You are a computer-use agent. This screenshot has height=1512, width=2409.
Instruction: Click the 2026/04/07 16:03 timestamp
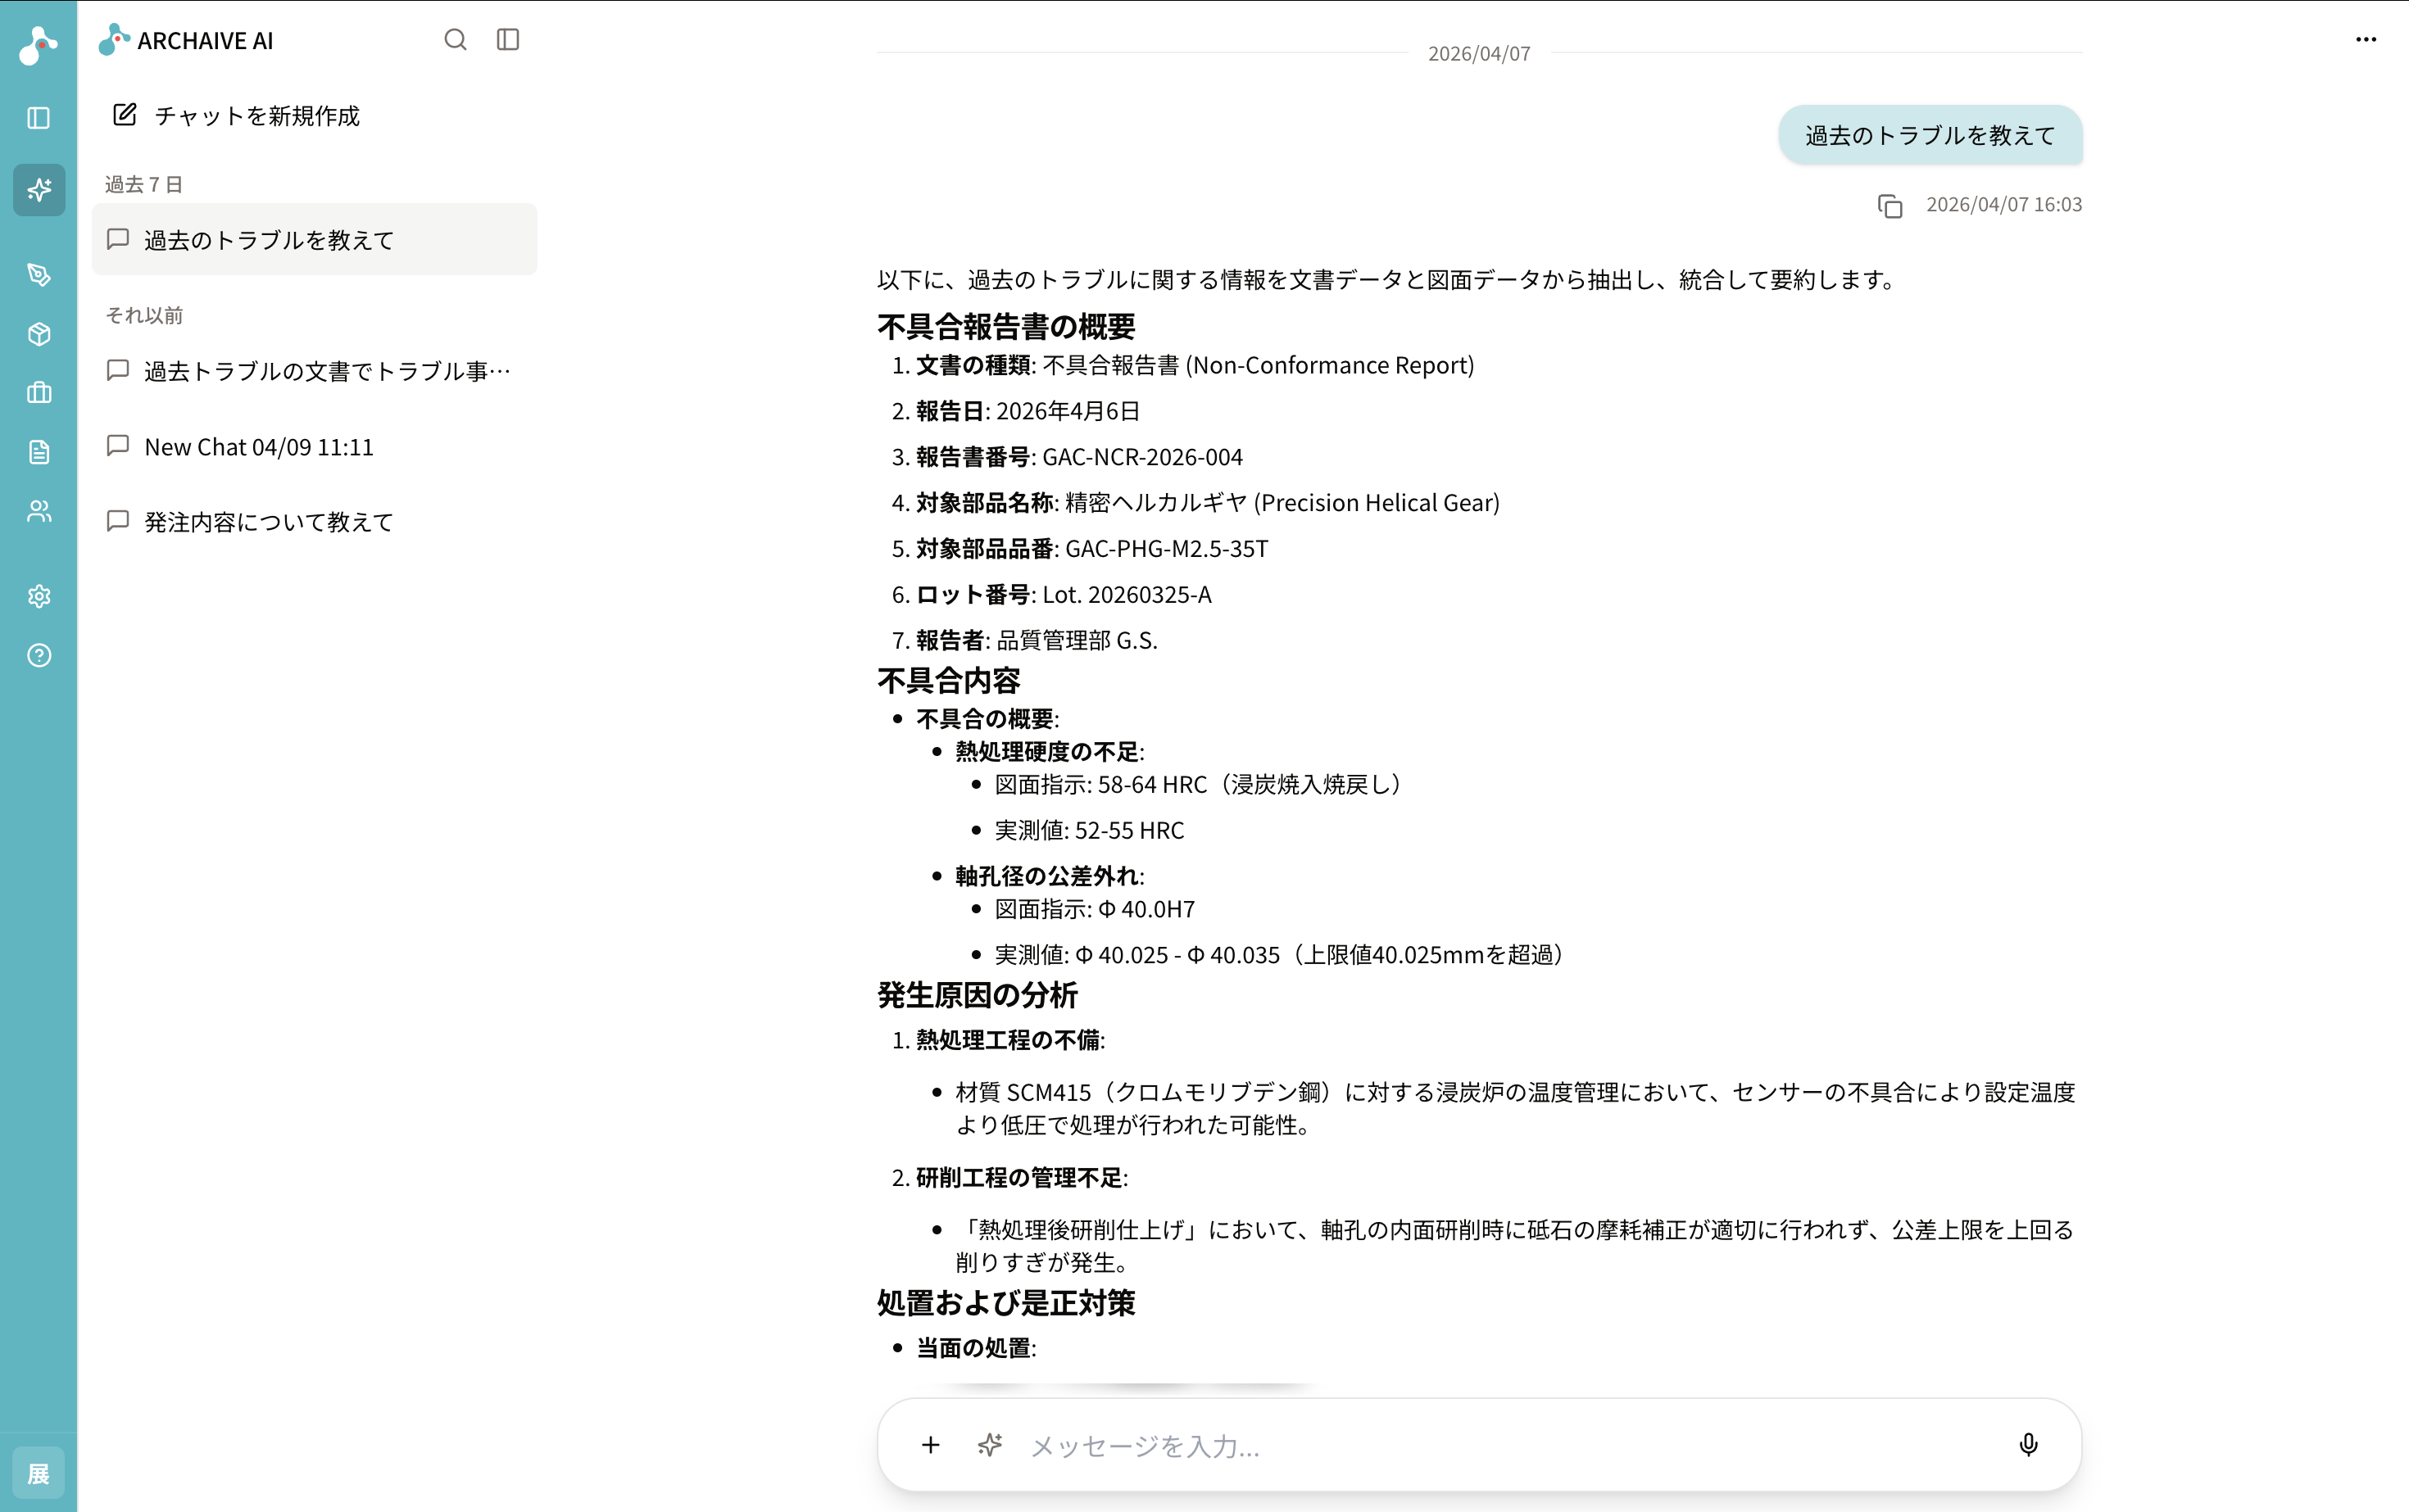[2004, 205]
